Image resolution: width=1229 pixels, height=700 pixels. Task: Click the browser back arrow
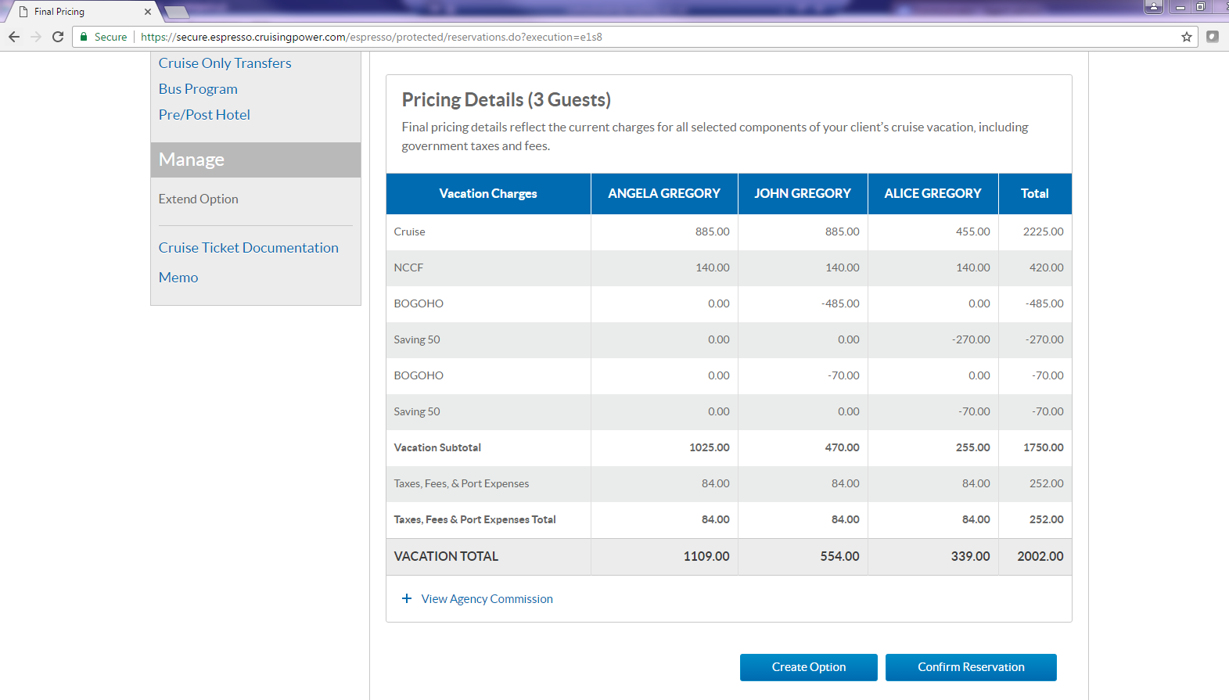(14, 37)
